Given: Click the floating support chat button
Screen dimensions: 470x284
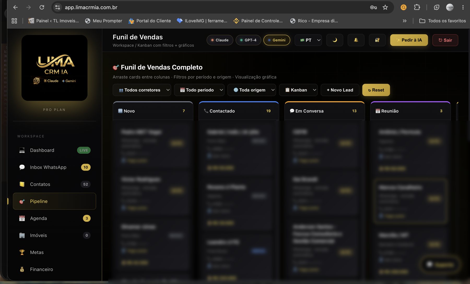Looking at the screenshot, I should tap(441, 265).
